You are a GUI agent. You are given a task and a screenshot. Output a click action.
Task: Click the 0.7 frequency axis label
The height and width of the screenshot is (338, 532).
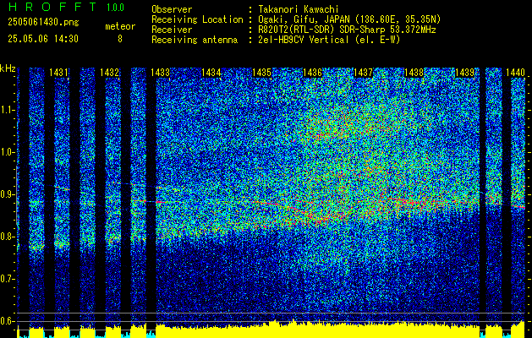(x=8, y=279)
